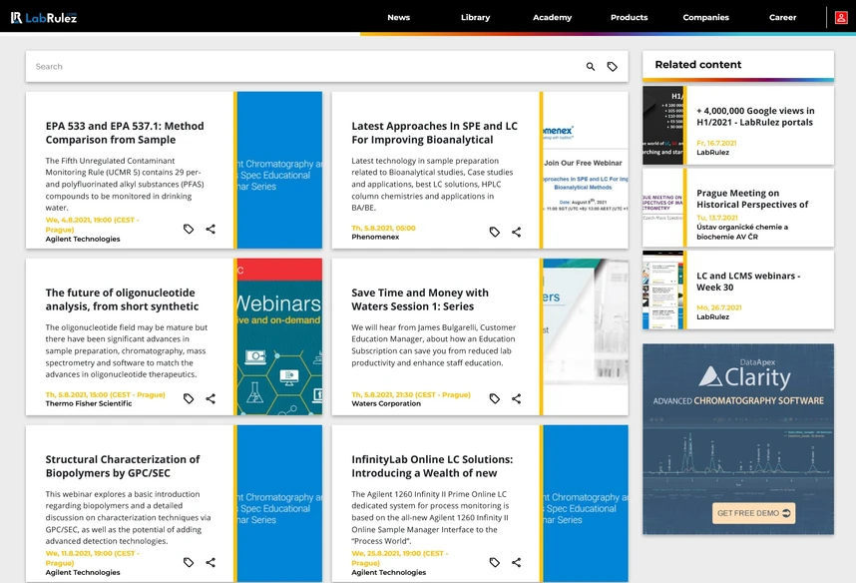Click Waters Corporation company name
This screenshot has height=583, width=856.
pos(386,403)
